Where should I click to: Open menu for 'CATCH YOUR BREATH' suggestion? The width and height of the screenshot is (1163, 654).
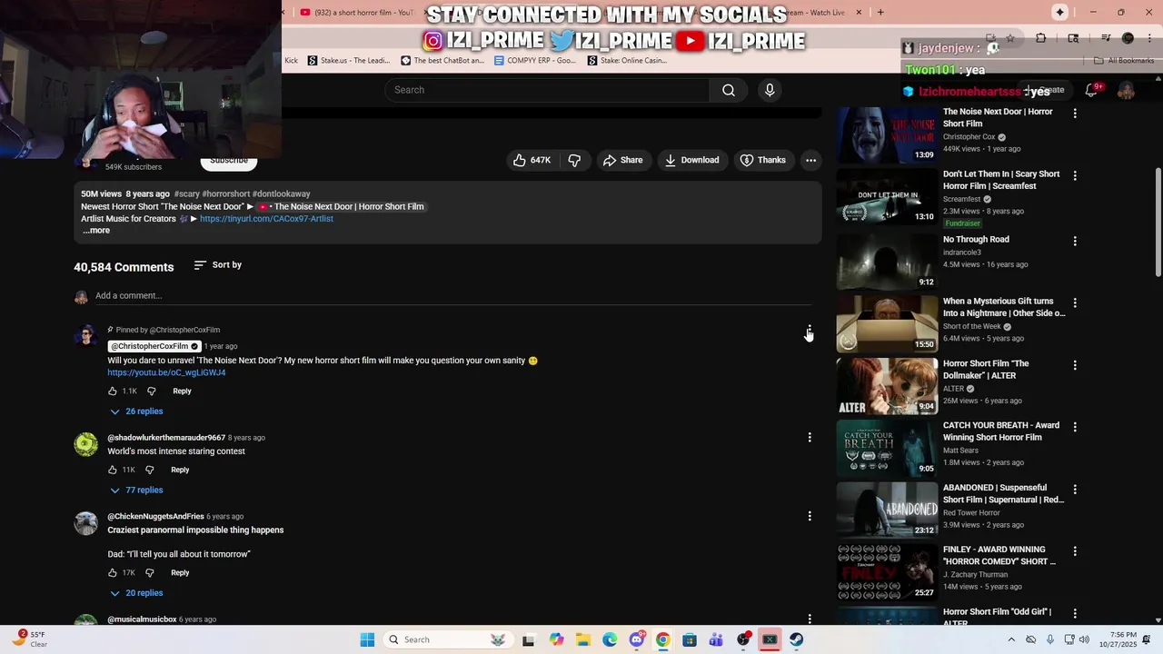coord(1075,427)
